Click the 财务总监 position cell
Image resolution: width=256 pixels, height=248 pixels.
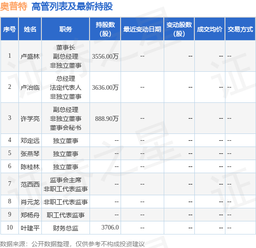pos(66,228)
